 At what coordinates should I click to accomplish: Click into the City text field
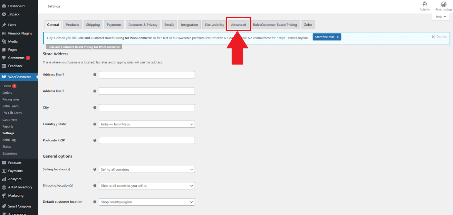coord(147,107)
